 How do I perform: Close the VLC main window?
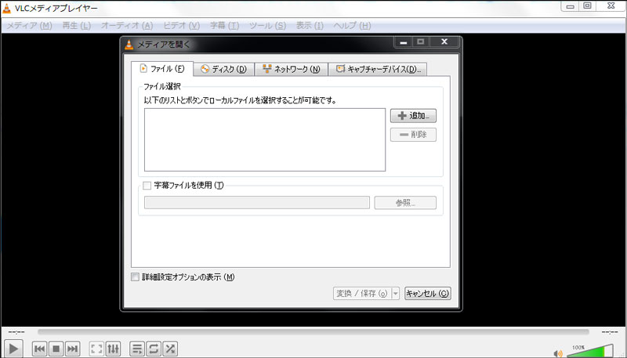611,5
